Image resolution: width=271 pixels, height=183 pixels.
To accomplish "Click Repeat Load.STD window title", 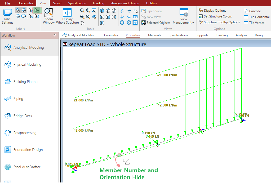I will 107,44.
